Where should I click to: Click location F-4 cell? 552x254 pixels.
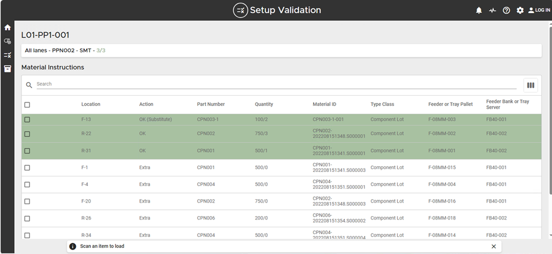[85, 184]
